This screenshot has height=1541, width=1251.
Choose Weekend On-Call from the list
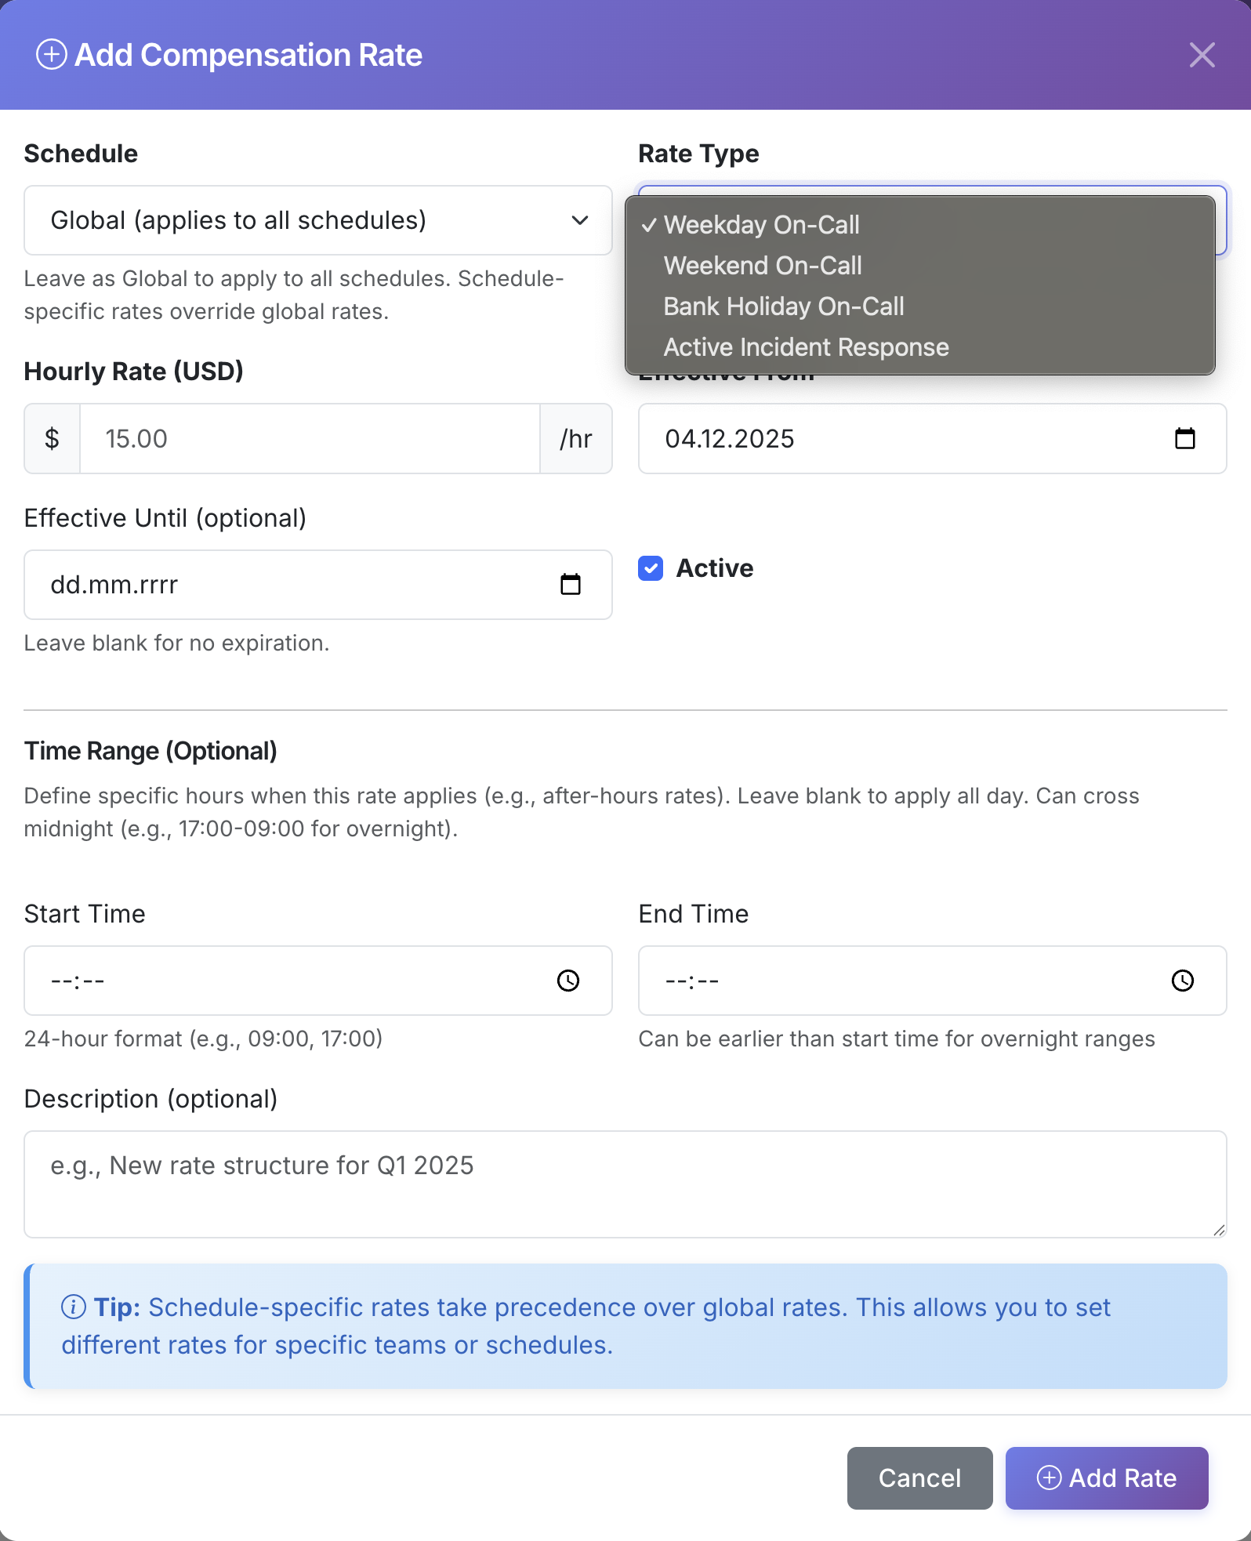(763, 266)
